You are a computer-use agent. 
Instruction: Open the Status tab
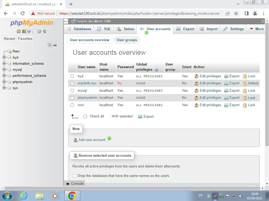point(125,29)
